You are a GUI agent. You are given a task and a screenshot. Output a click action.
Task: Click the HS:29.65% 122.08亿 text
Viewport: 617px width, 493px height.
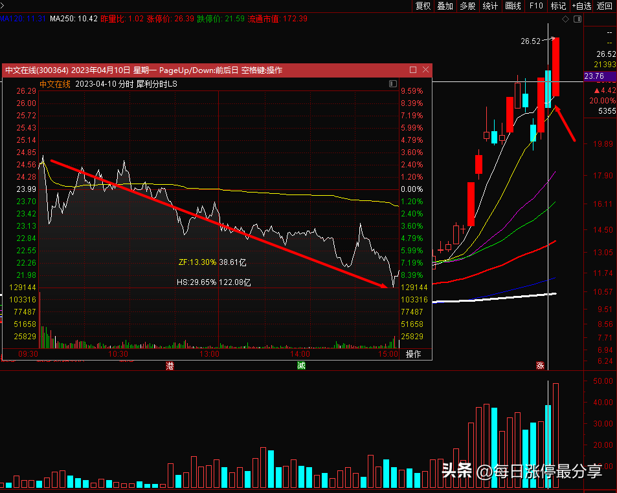(x=214, y=282)
